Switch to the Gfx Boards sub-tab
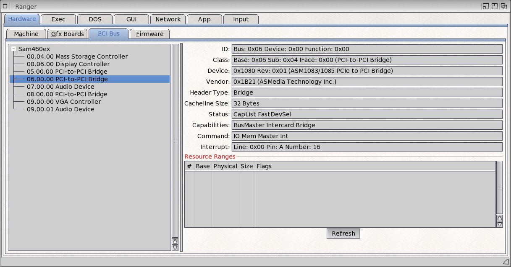 coord(67,34)
